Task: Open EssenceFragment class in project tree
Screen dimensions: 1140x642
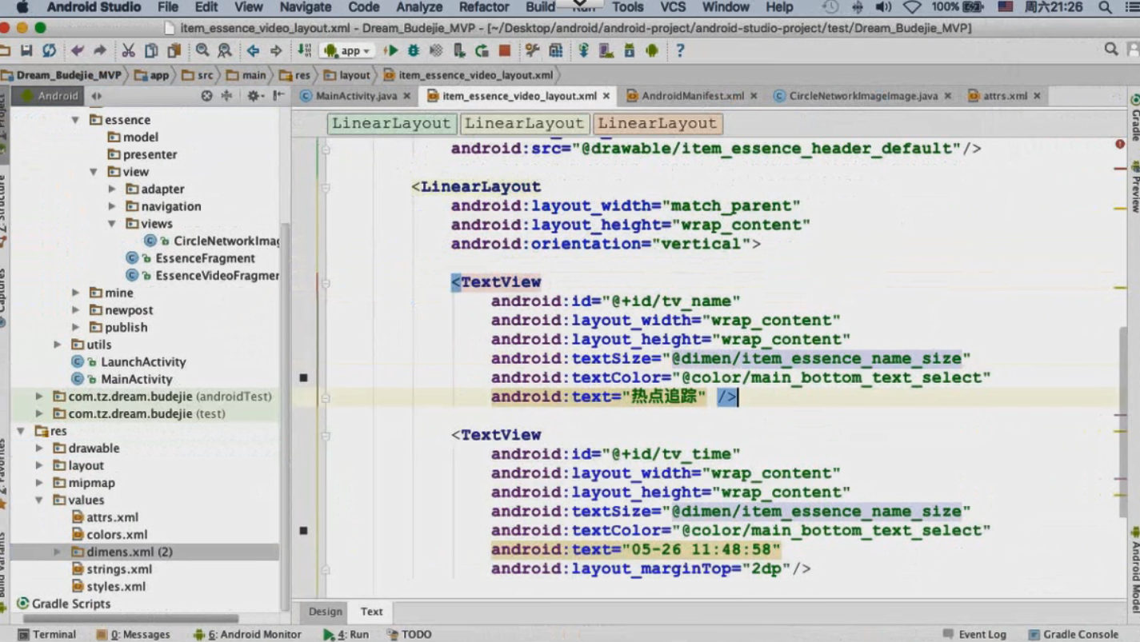Action: point(205,258)
